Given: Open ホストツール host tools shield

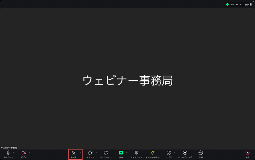Looking at the screenshot, I should [x=137, y=153].
